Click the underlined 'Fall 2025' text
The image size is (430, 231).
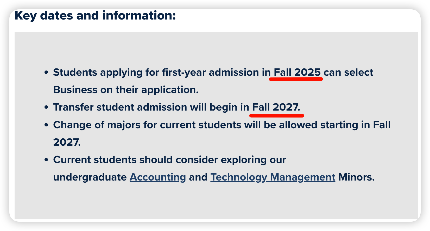(297, 72)
